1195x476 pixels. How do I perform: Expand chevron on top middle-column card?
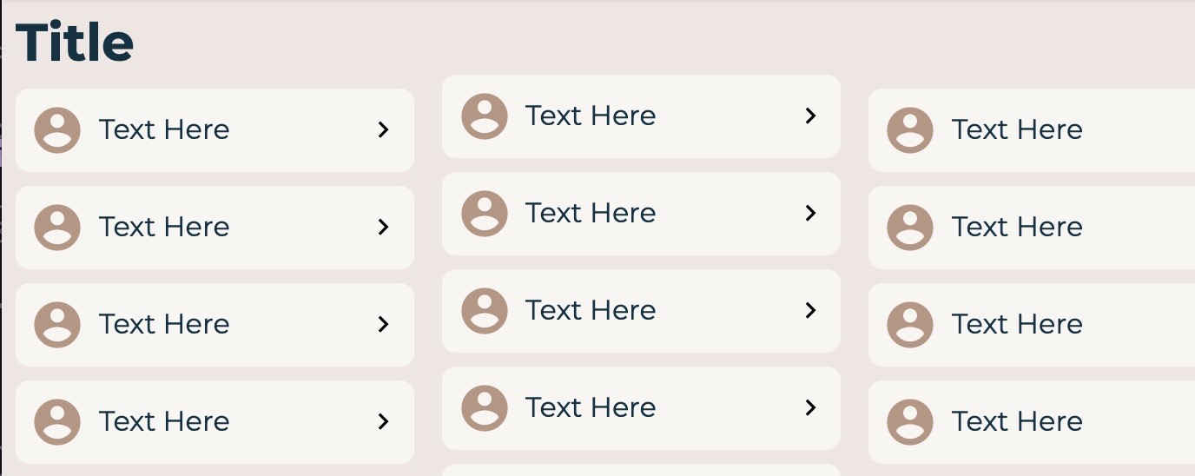[x=810, y=116]
